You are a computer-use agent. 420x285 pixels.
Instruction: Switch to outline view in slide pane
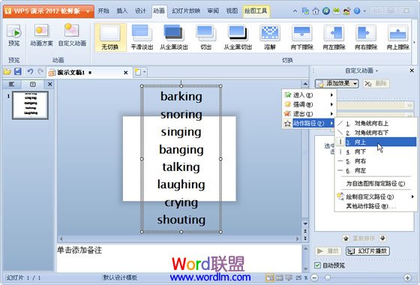(x=11, y=84)
